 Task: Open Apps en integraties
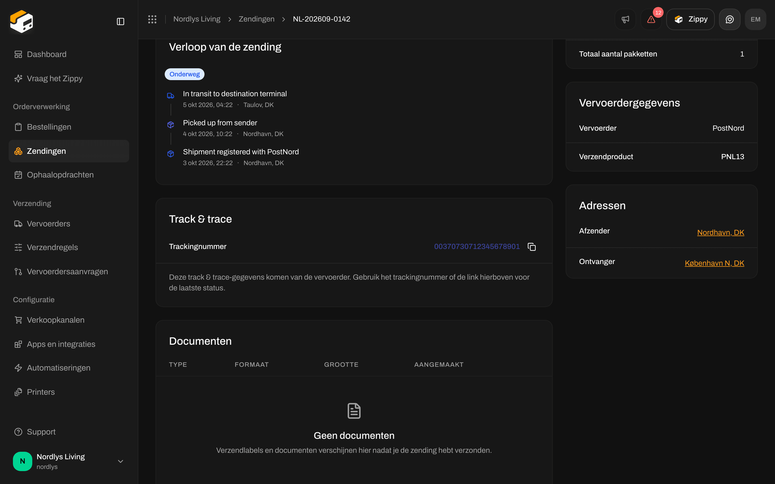[69, 344]
